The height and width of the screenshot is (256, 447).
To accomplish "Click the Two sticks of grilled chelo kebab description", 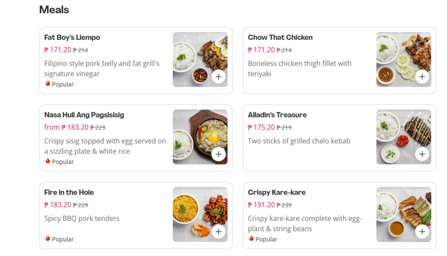I will click(299, 141).
